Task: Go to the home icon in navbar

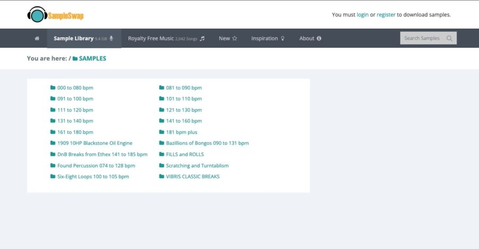Action: (x=37, y=38)
